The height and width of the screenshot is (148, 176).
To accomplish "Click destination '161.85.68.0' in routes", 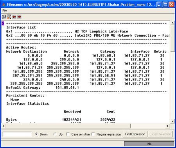I will [31, 64].
